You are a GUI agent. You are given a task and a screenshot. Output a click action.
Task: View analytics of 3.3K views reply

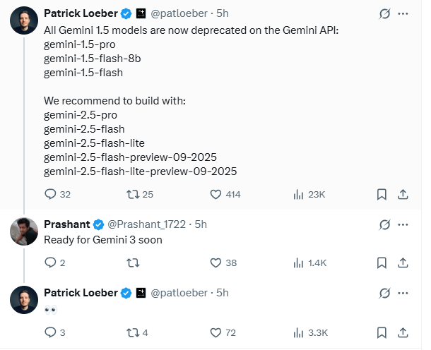click(x=298, y=332)
